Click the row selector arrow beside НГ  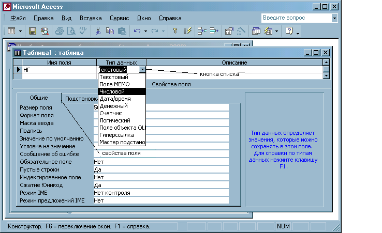pyautogui.click(x=18, y=70)
